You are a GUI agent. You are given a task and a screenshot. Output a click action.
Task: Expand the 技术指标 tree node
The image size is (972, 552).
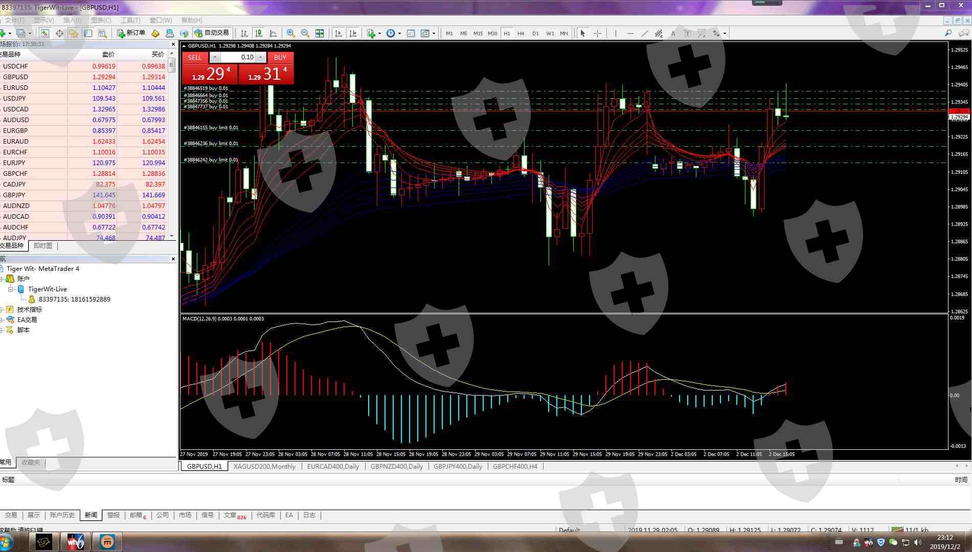(x=3, y=310)
